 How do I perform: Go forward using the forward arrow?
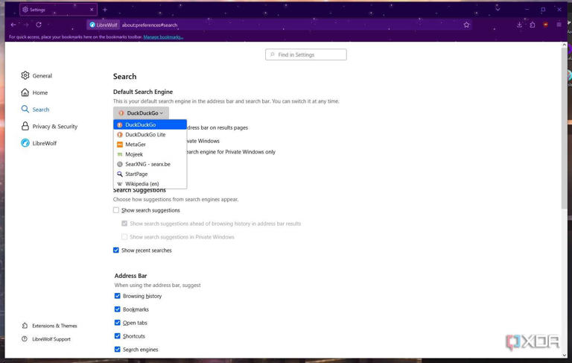[x=26, y=25]
